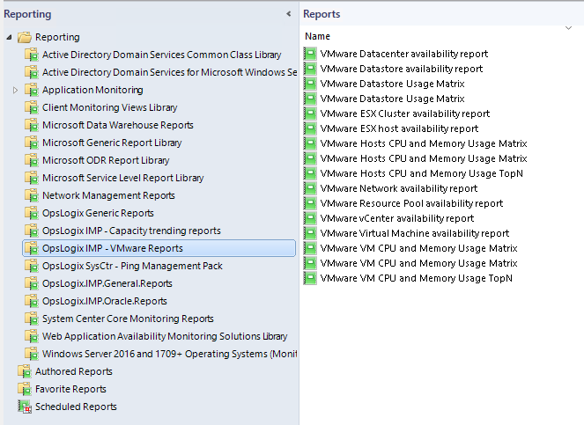Open the Reports pane dropdown chevron
The image size is (584, 425).
[x=568, y=29]
